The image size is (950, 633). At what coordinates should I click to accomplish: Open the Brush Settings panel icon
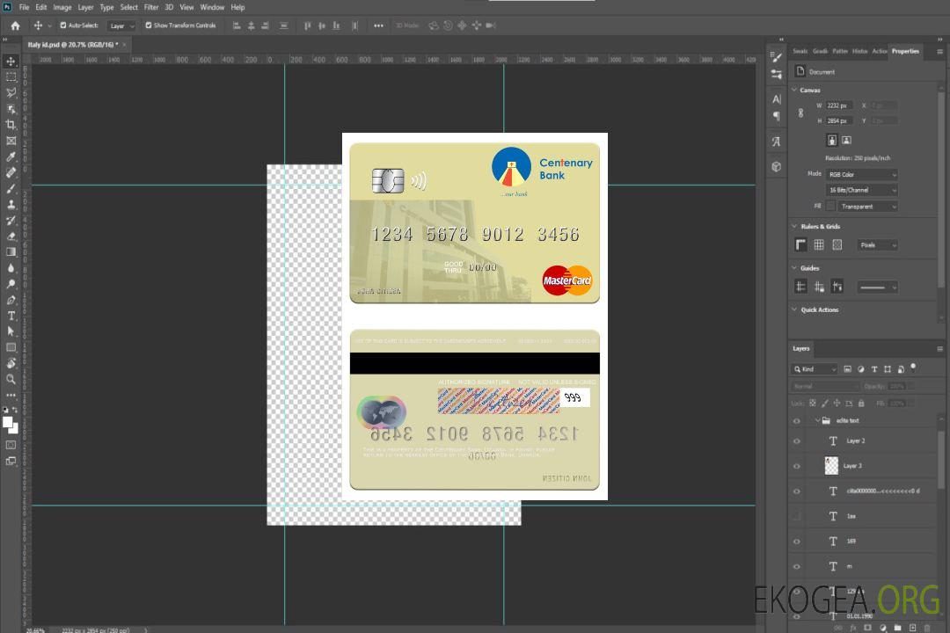776,57
